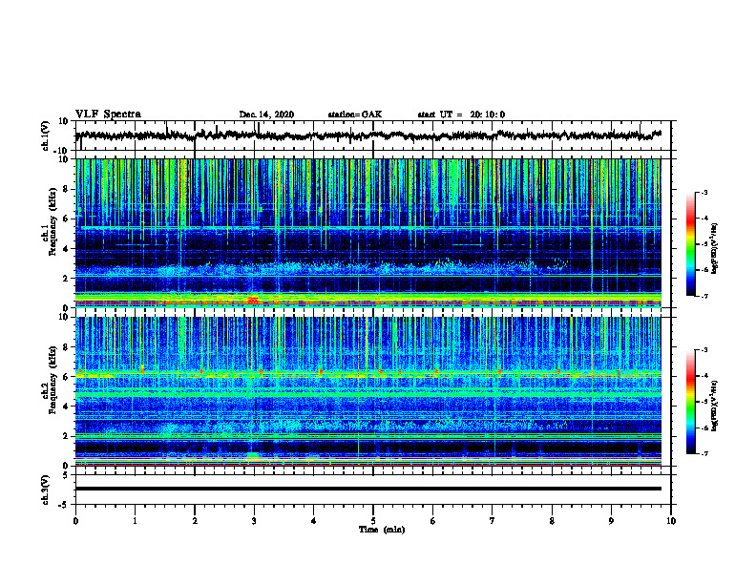Click the red burst near 3 min in ch.1 spectrogram

point(253,300)
